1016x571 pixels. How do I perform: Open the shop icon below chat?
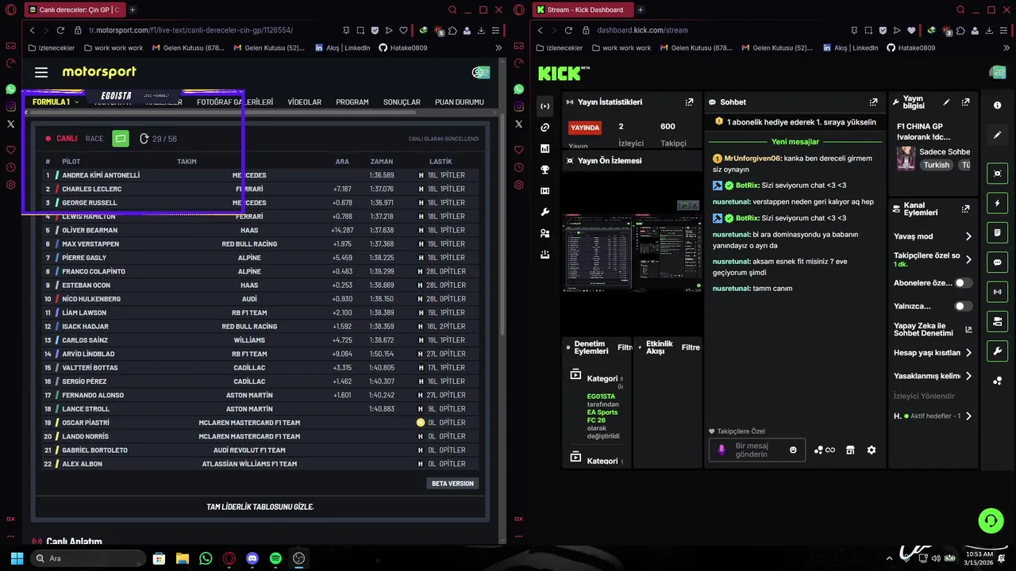coord(850,450)
